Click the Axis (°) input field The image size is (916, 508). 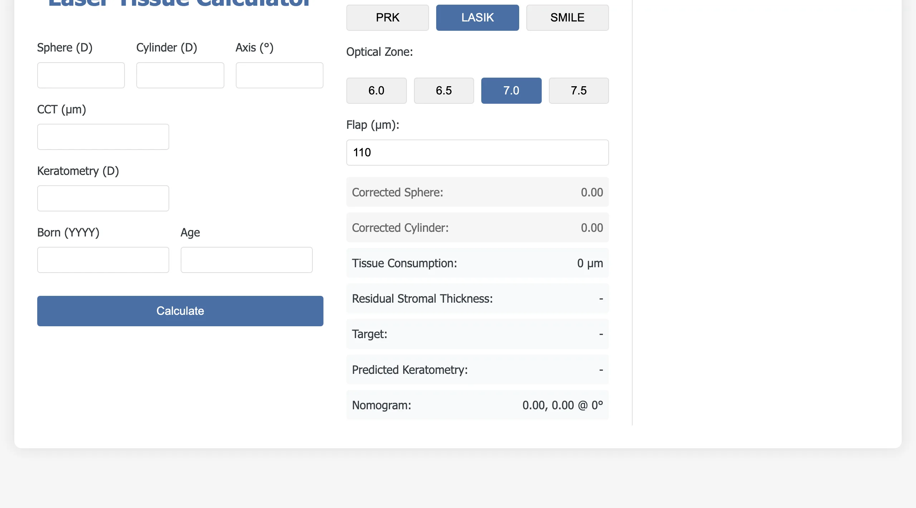(279, 75)
